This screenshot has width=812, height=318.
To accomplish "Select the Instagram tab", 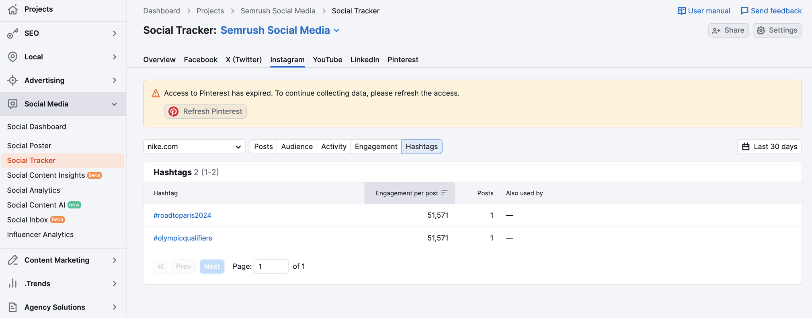I will point(287,60).
